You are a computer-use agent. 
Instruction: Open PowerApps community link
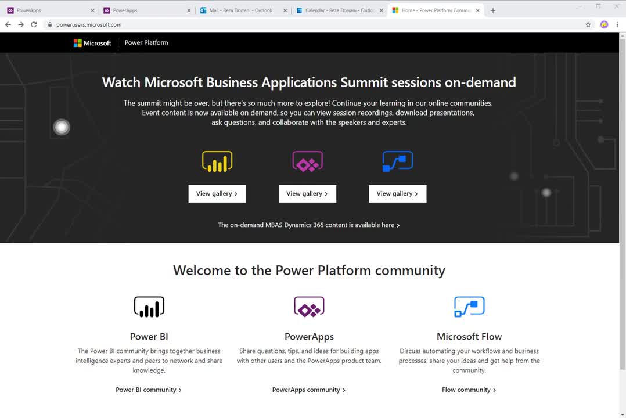(x=309, y=390)
